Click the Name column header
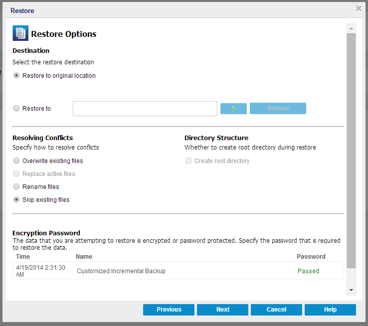 [84, 257]
